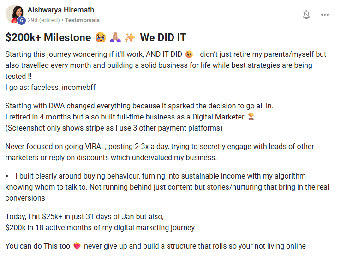Click the bullet point before 'I built clearly'
This screenshot has width=341, height=256.
[x=7, y=176]
